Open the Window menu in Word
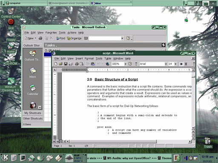The height and width of the screenshot is (163, 218). [x=118, y=59]
